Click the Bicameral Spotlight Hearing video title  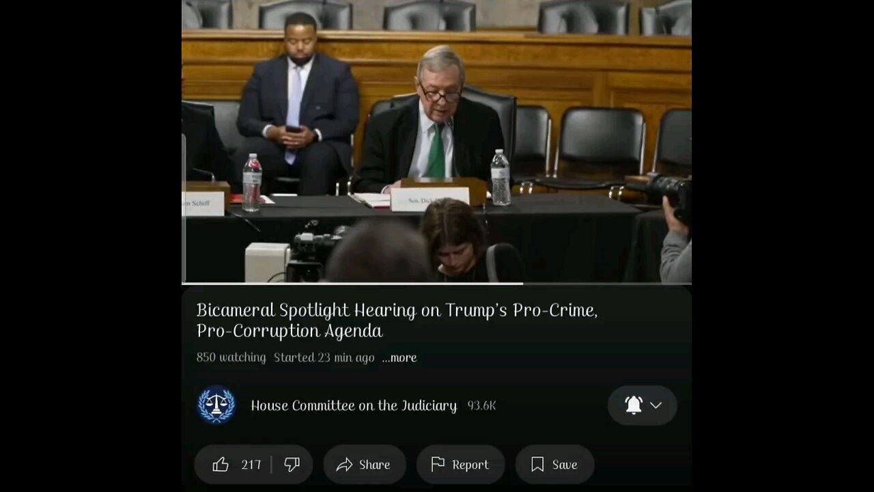click(x=397, y=320)
